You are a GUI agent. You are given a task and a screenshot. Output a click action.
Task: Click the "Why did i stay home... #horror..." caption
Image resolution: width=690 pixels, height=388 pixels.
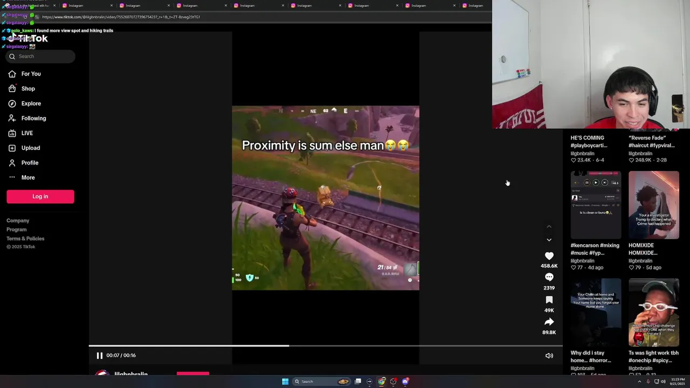[591, 357]
